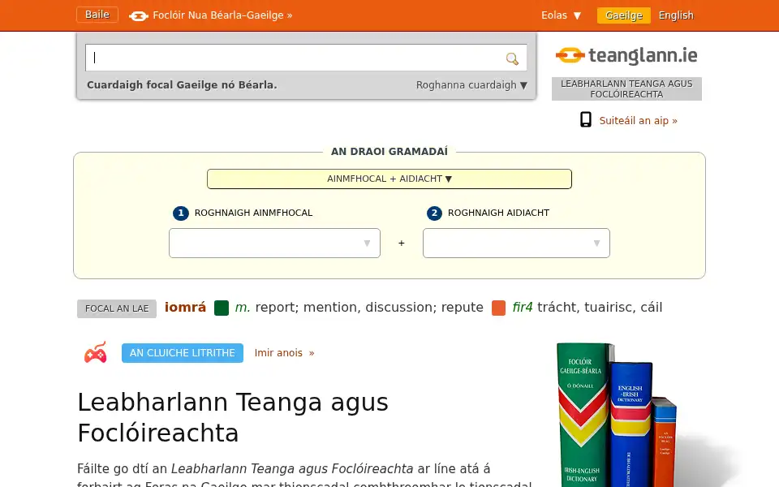
Task: Click the game controller icon
Action: 96,352
